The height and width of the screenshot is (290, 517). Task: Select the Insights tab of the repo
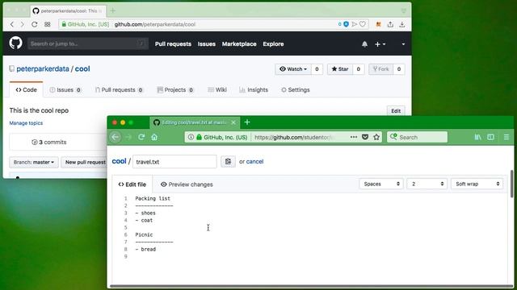point(254,89)
